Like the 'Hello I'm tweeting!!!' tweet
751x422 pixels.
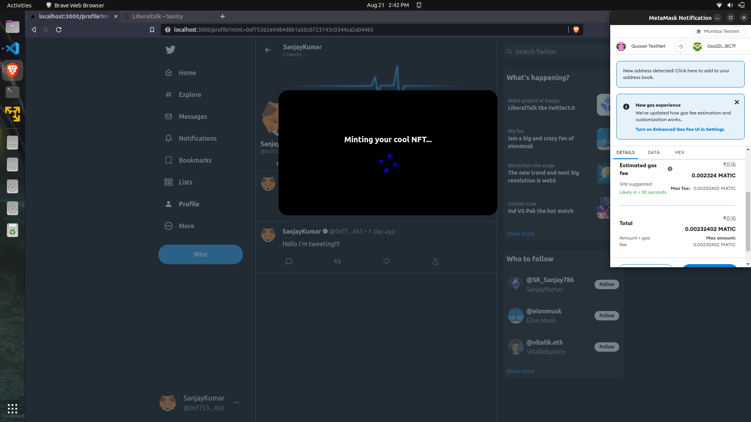(386, 261)
